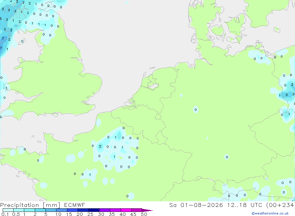Click the 10–15 mm legend swatch
The height and width of the screenshot is (216, 295).
coord(62,210)
